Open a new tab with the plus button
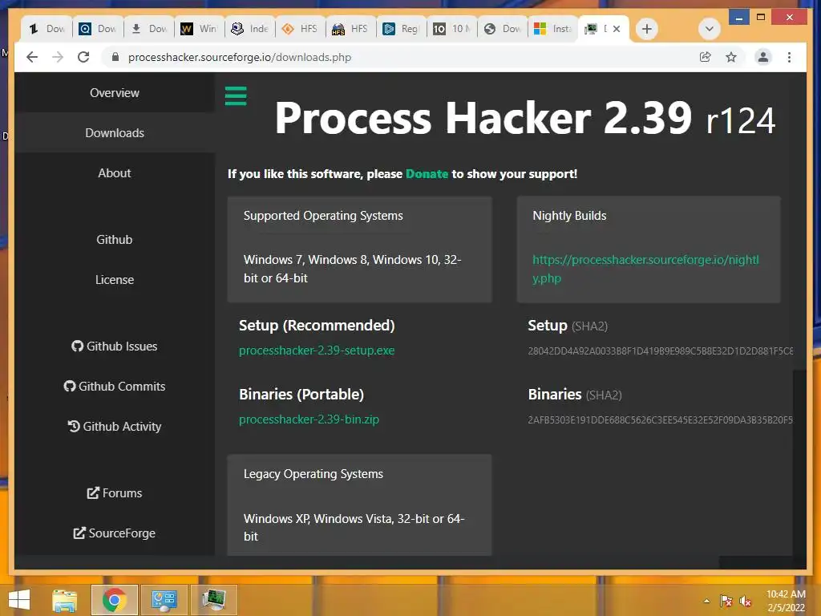Viewport: 821px width, 616px height. pyautogui.click(x=647, y=29)
